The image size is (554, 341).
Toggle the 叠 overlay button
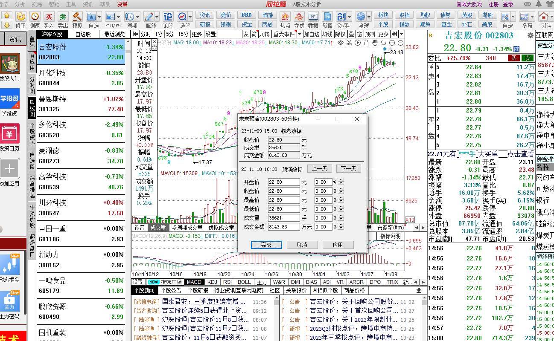pyautogui.click(x=351, y=34)
